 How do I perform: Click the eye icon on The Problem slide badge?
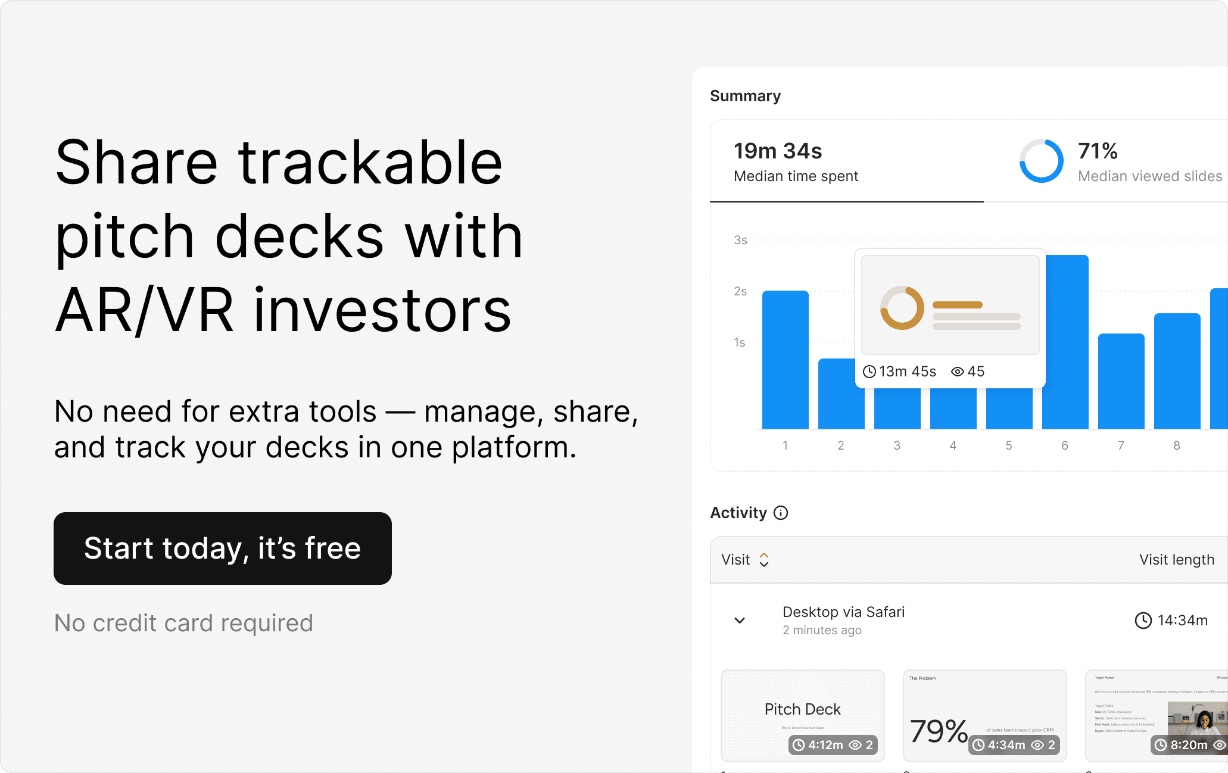[1037, 745]
